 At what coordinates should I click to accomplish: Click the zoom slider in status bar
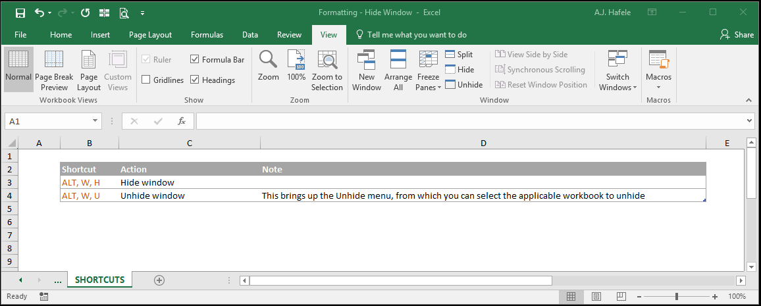[677, 296]
